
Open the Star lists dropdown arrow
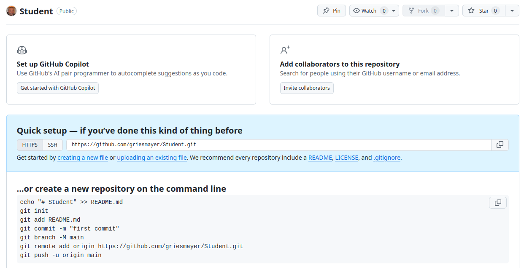512,11
